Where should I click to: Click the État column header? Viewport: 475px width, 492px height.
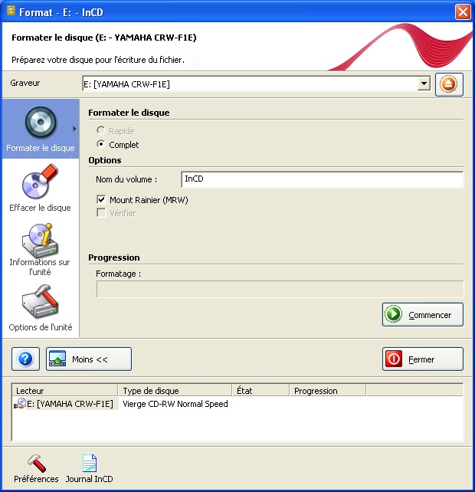tap(260, 391)
